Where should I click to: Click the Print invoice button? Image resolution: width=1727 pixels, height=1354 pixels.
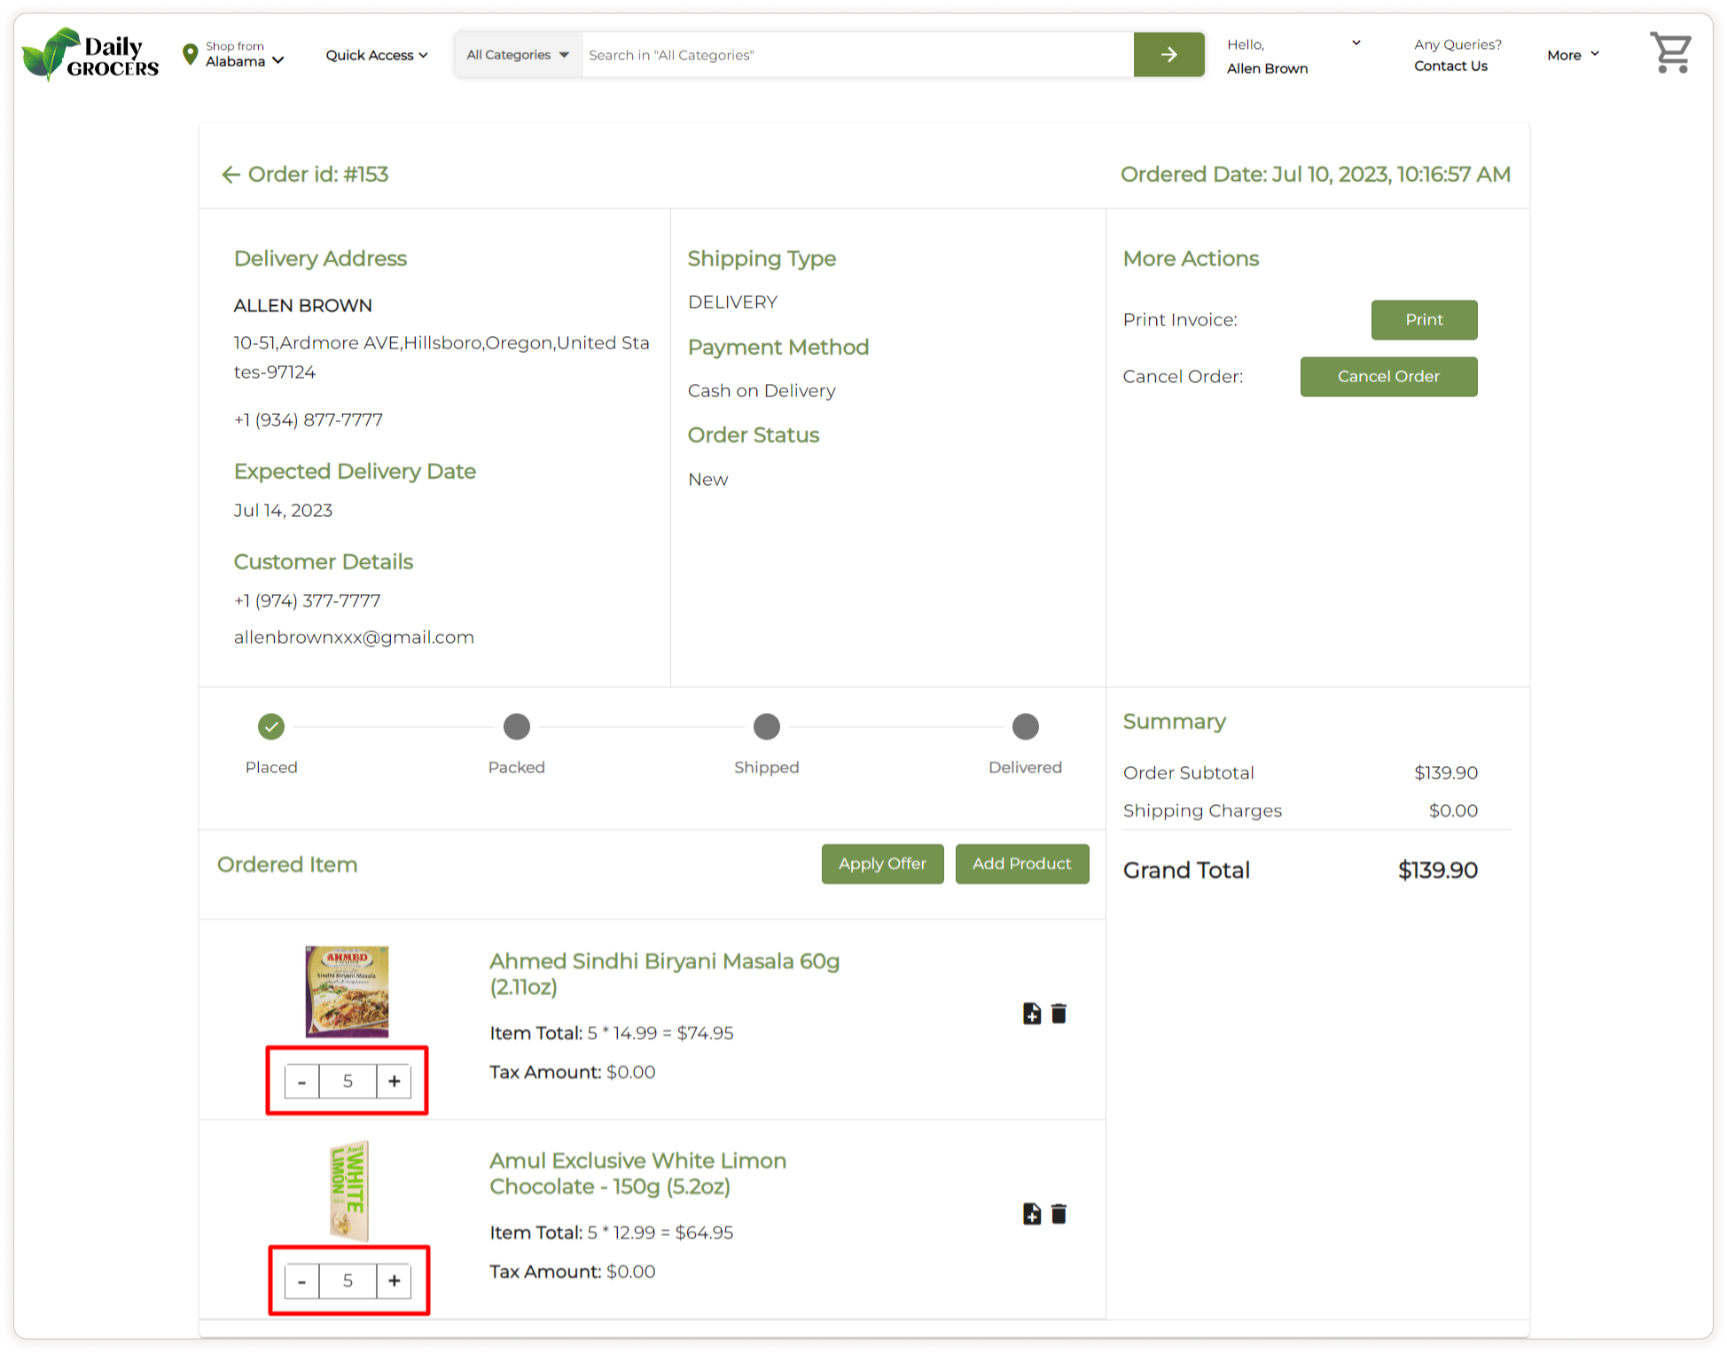point(1424,319)
